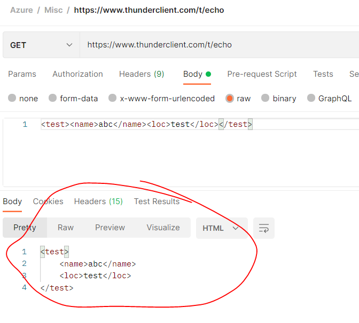
Task: Select the GraphQL body type
Action: [329, 99]
